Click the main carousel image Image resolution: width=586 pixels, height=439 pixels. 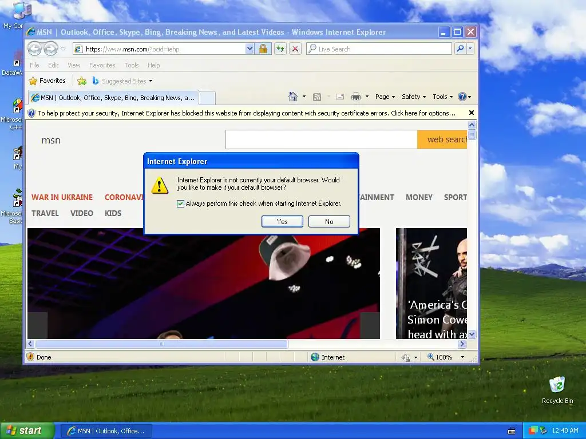point(204,284)
